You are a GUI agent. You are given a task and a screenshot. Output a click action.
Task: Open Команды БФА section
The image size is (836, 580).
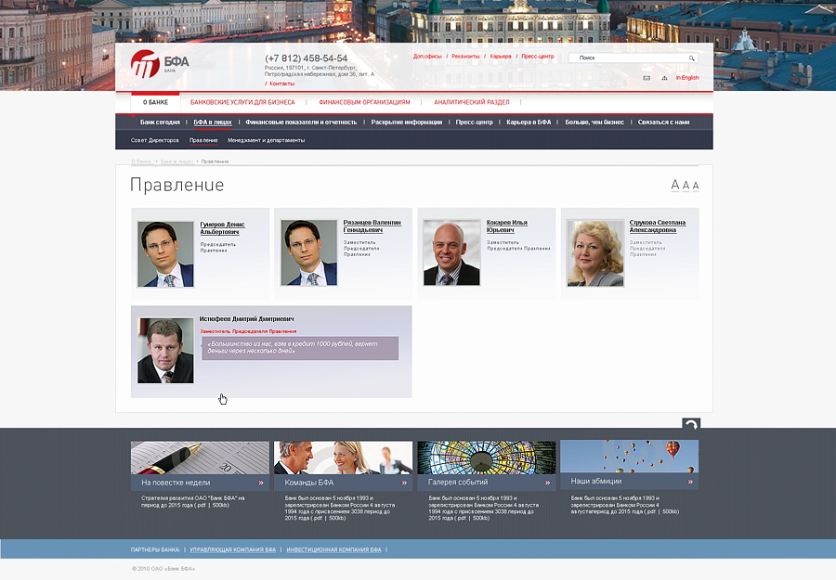click(x=308, y=483)
